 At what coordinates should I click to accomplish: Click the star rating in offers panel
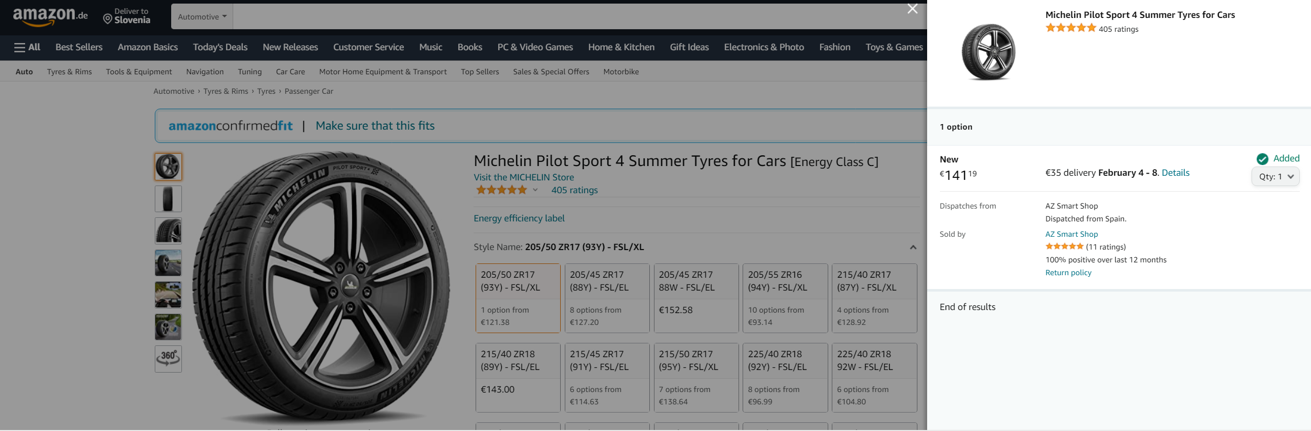click(1071, 28)
